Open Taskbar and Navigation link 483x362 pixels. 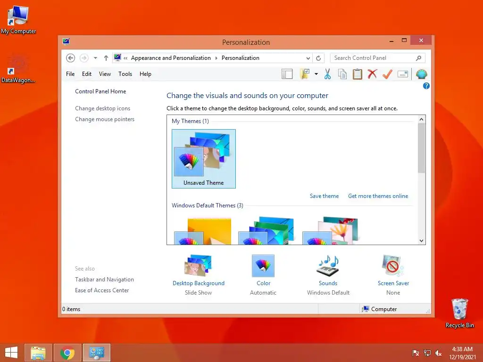[104, 280]
